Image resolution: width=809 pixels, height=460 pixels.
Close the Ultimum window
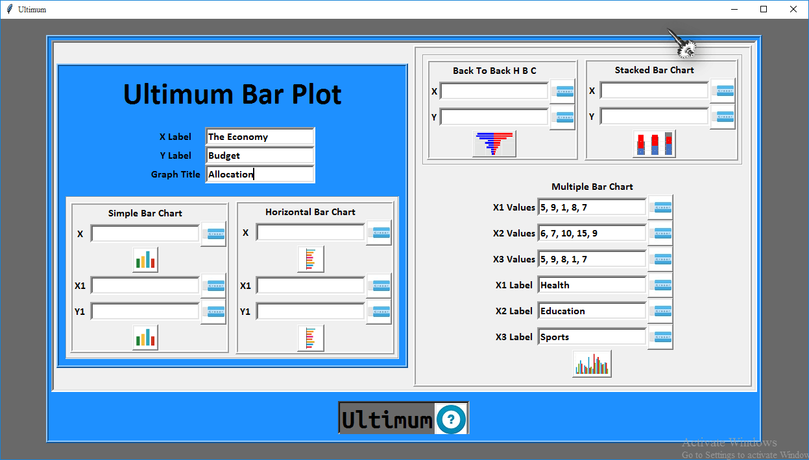point(793,9)
